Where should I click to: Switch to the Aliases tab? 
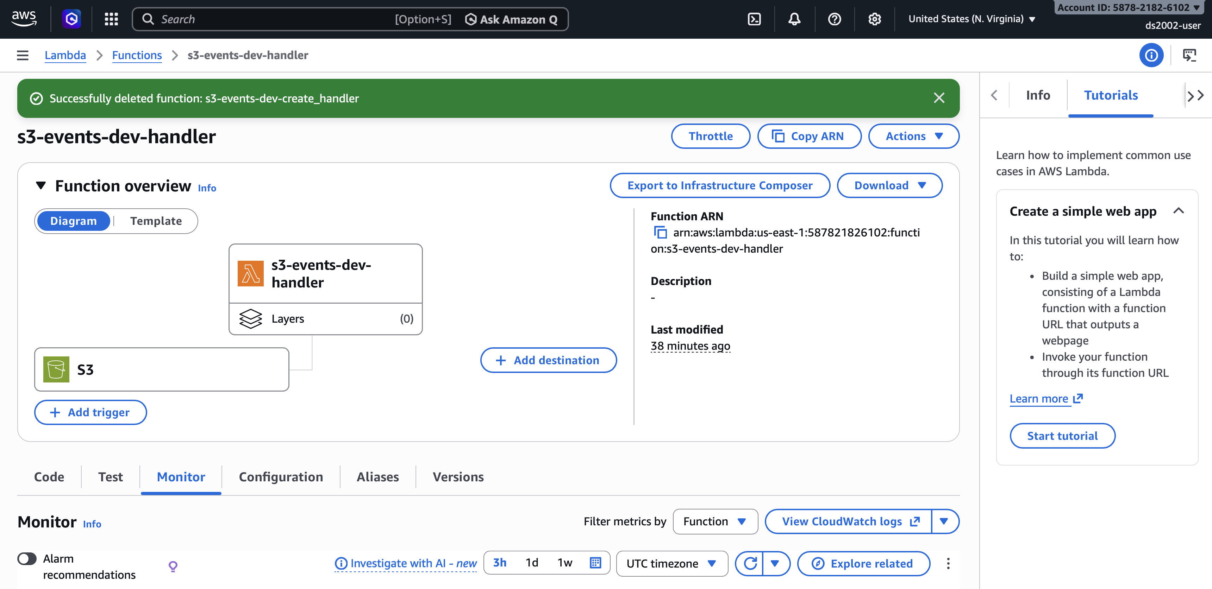click(378, 477)
